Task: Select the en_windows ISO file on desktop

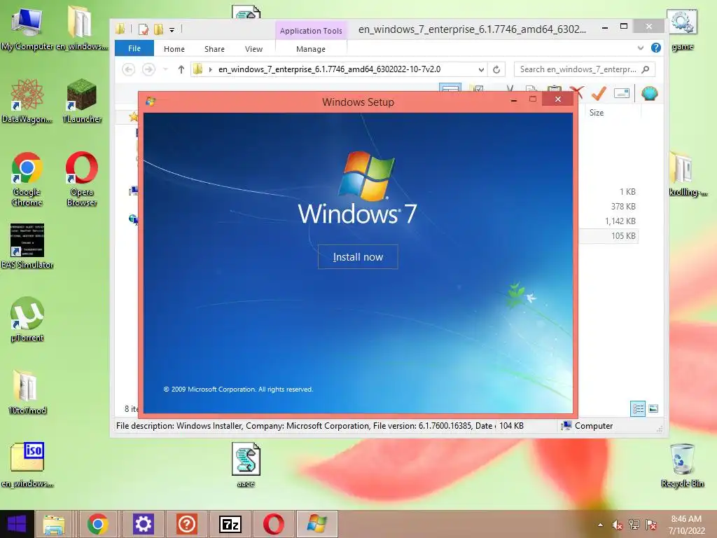Action: click(x=27, y=465)
